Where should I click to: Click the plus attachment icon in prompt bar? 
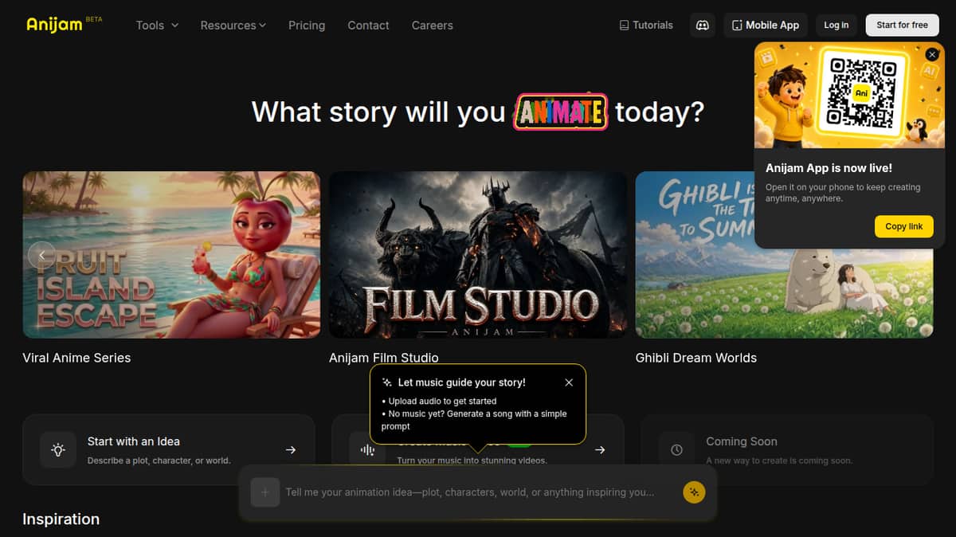click(x=265, y=492)
